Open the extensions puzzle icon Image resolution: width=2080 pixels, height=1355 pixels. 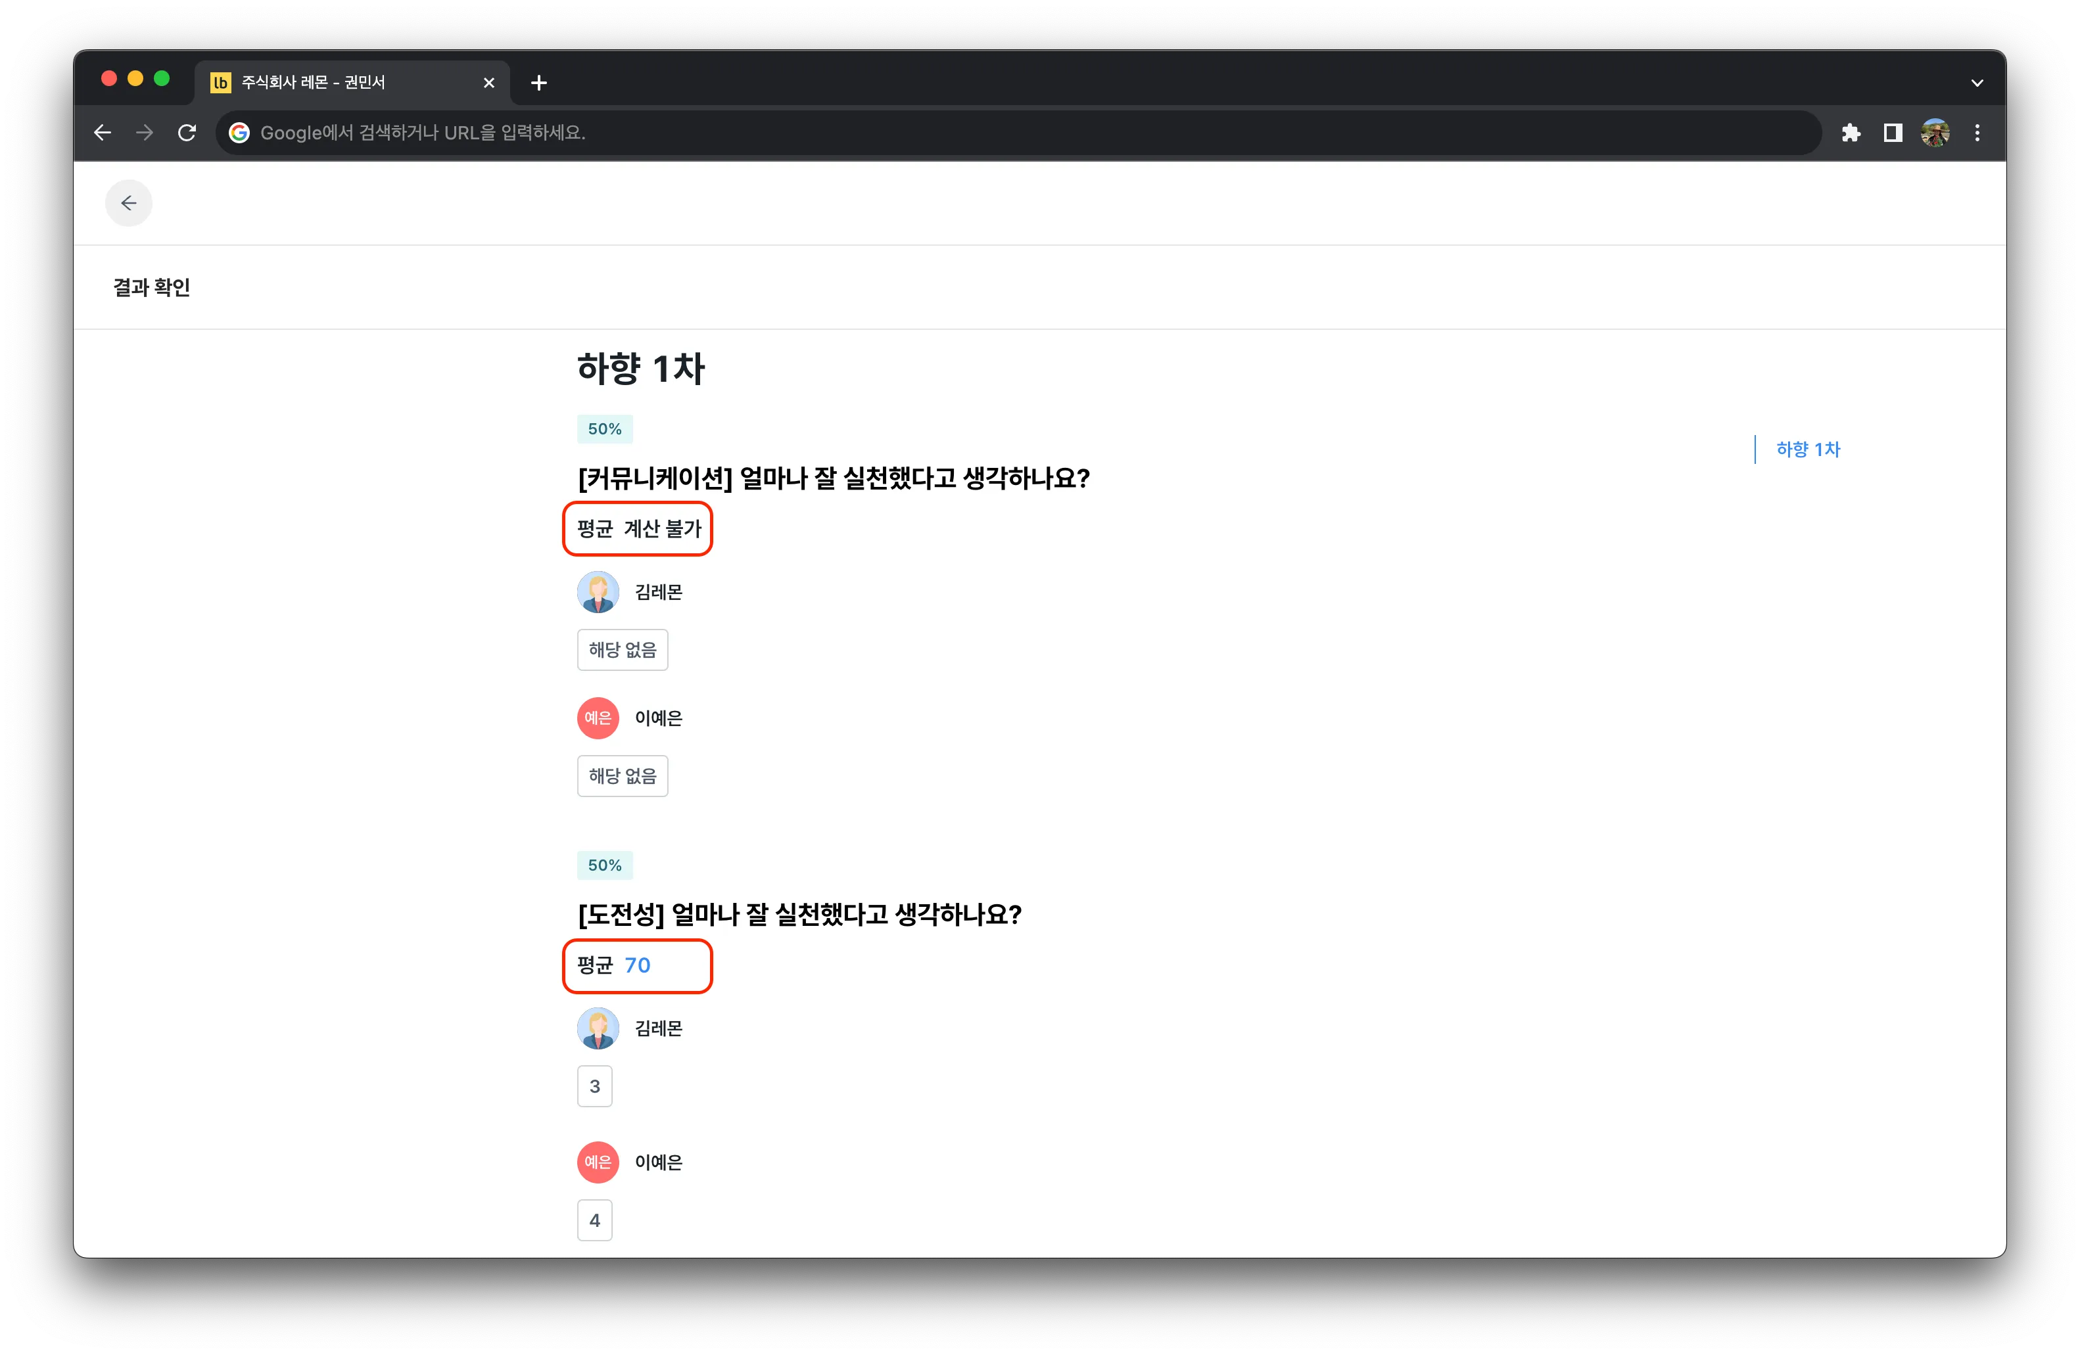(x=1850, y=133)
